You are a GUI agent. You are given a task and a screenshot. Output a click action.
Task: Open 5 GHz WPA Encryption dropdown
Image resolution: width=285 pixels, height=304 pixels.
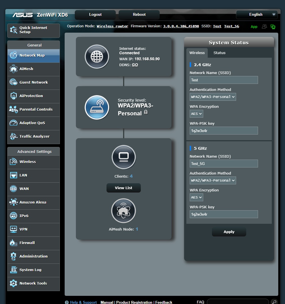click(196, 197)
